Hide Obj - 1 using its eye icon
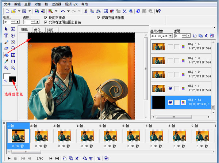The height and width of the screenshot is (163, 219). (170, 88)
